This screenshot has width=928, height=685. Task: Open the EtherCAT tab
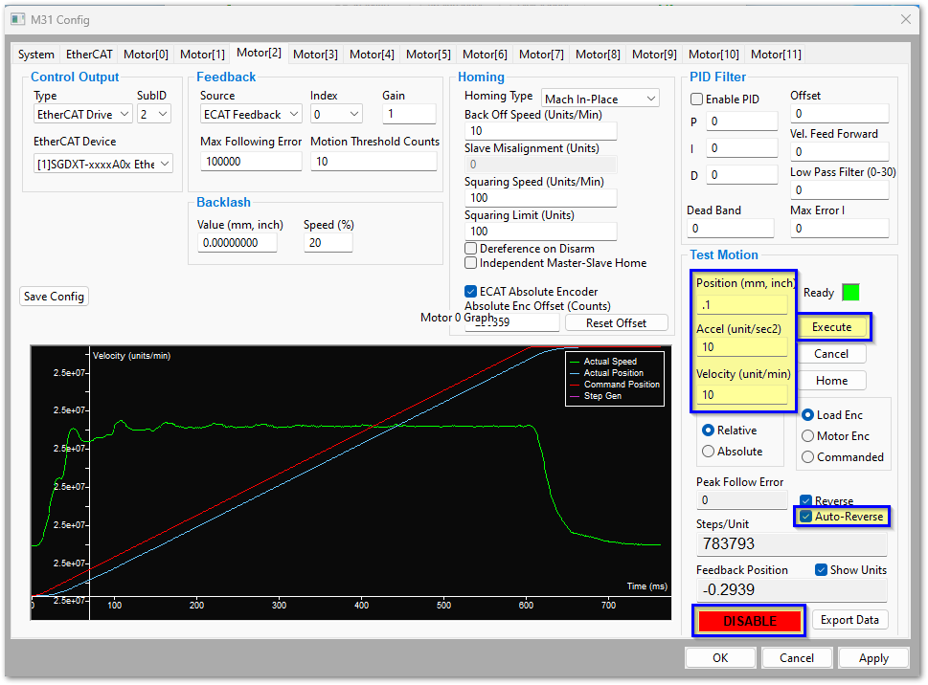click(x=89, y=55)
